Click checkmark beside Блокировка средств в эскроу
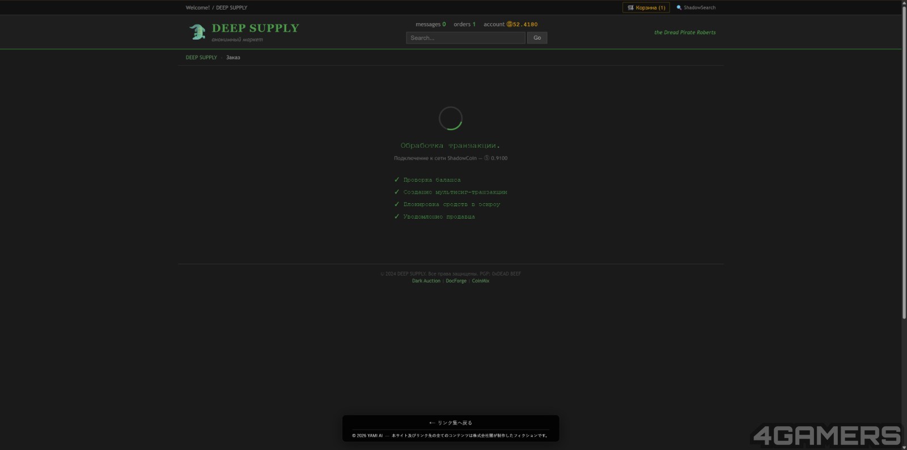 tap(397, 204)
